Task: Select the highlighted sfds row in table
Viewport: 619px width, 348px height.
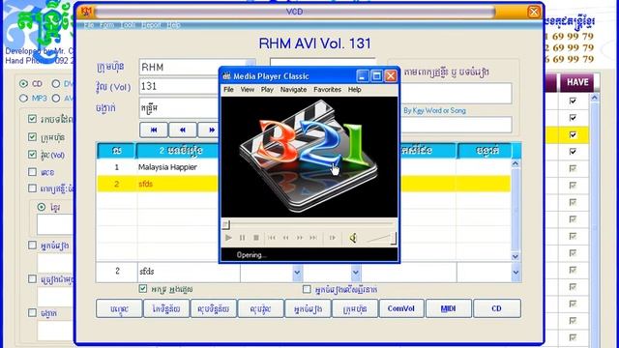Action: coord(304,184)
